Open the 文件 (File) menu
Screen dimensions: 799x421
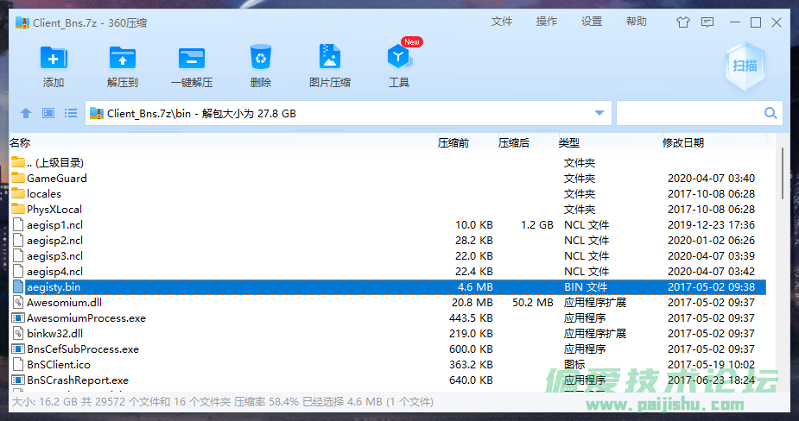502,22
